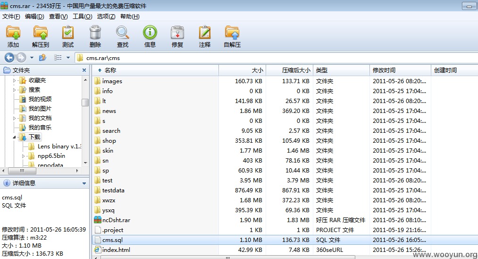This screenshot has width=478, height=259.
Task: Click the index.html file icon
Action: click(x=98, y=250)
